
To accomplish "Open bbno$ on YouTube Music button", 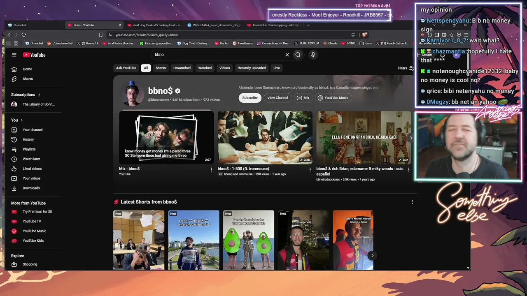I will tap(333, 98).
